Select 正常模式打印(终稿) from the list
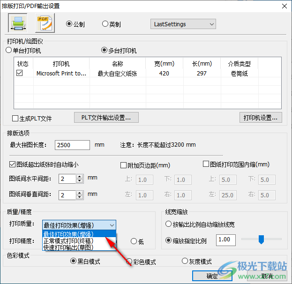 [79, 241]
